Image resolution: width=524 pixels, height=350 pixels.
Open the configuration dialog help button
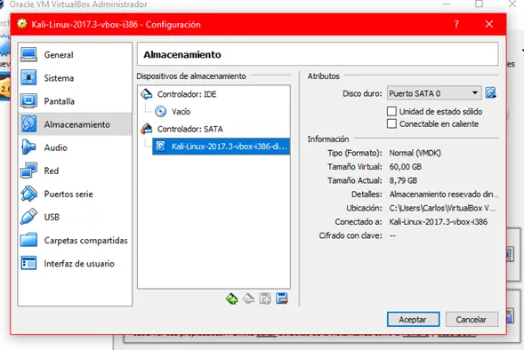point(456,24)
